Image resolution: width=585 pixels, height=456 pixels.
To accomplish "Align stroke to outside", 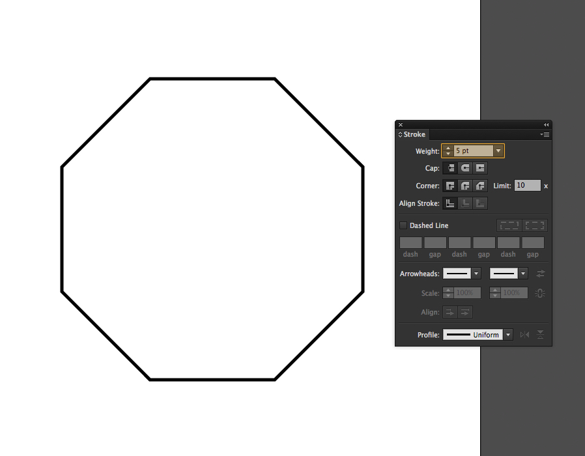I will (480, 203).
